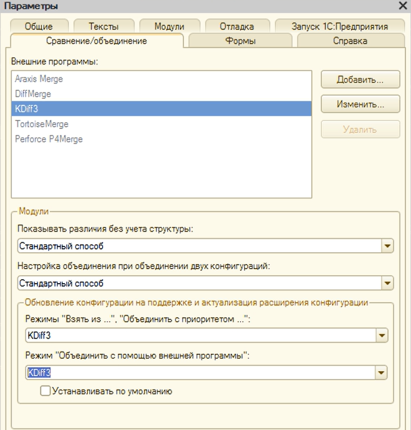Expand the differences without structure dropdown
The height and width of the screenshot is (430, 411).
(387, 246)
